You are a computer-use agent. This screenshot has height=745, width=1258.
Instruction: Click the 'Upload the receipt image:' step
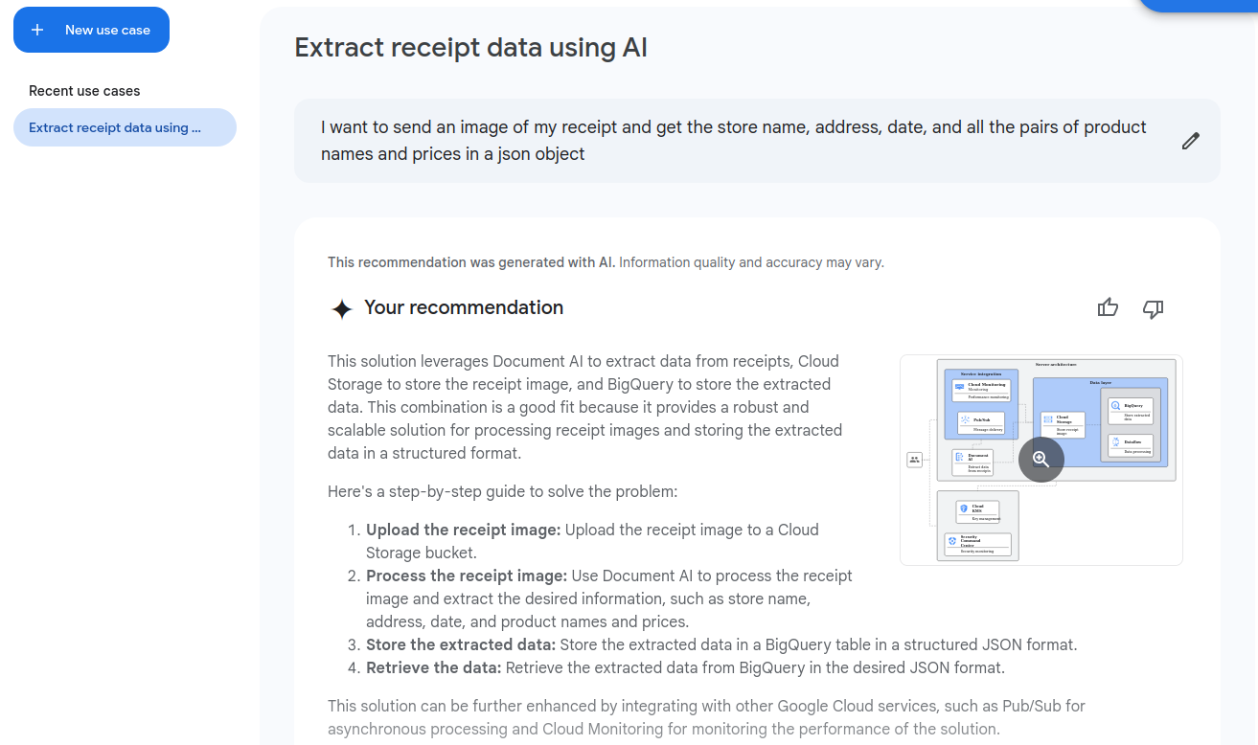[464, 530]
